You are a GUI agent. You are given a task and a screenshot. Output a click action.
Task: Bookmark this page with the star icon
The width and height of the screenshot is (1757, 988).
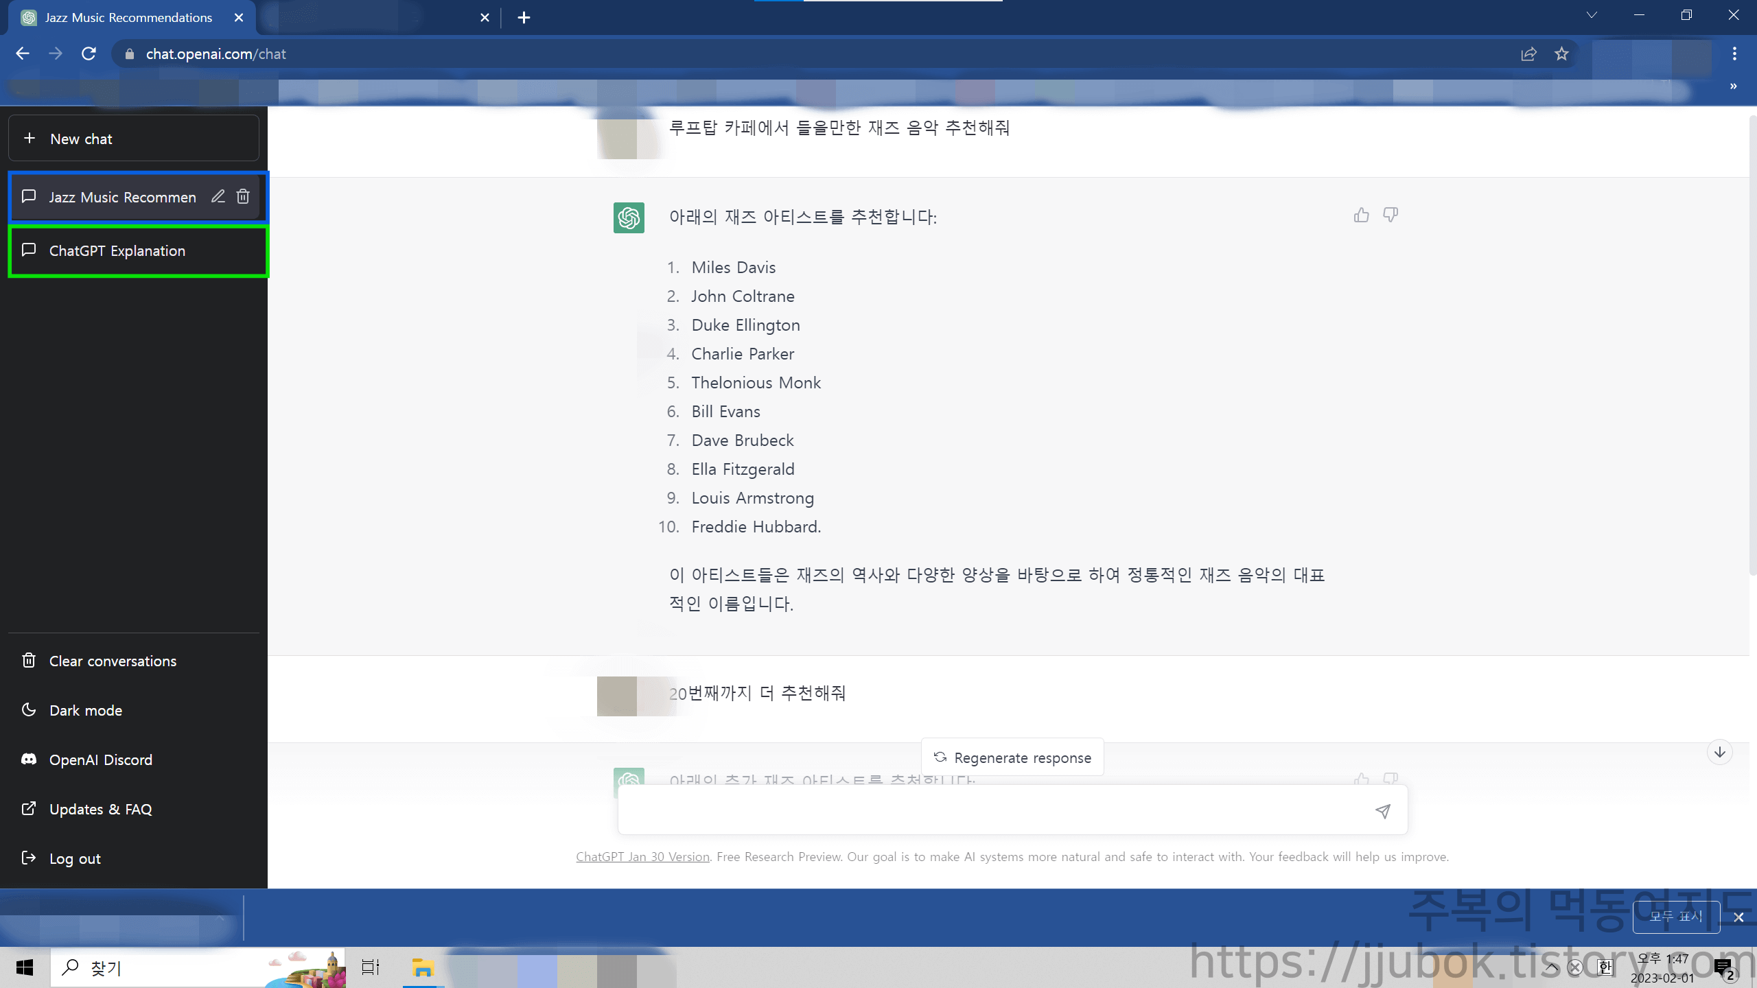click(x=1562, y=54)
